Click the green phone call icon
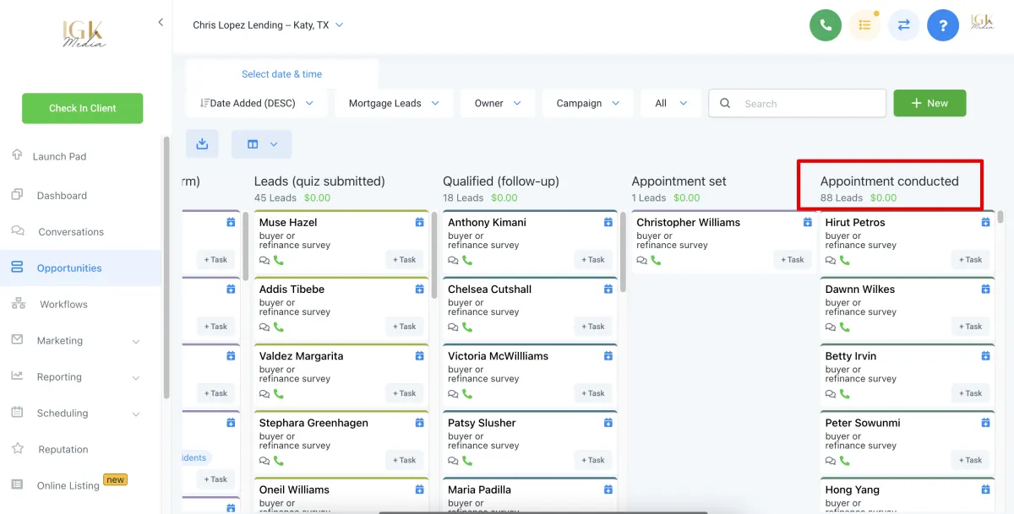Viewport: 1014px width, 514px height. pyautogui.click(x=826, y=25)
